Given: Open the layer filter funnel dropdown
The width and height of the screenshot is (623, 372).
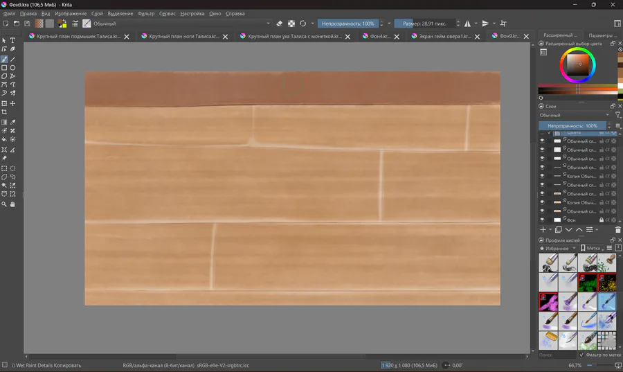Looking at the screenshot, I should (618, 115).
